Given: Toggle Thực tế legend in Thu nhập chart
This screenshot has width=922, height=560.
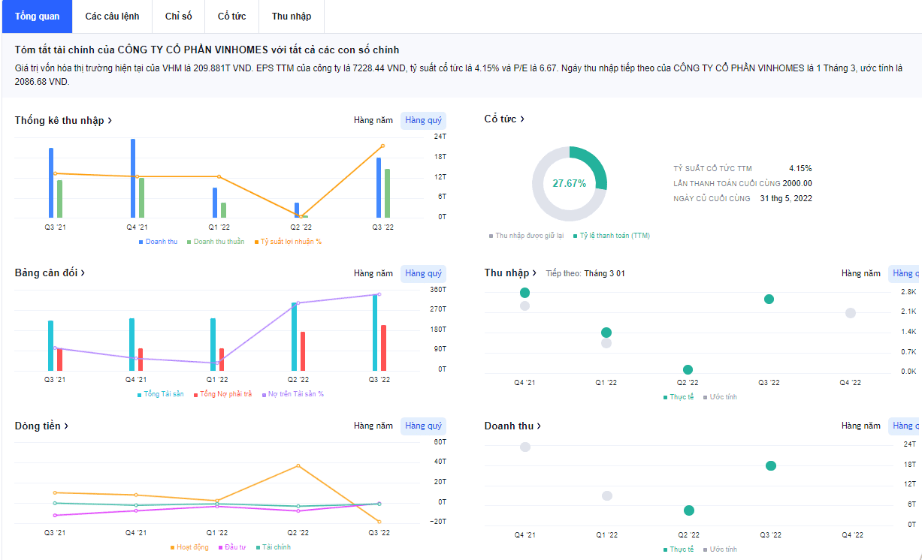Looking at the screenshot, I should (679, 397).
